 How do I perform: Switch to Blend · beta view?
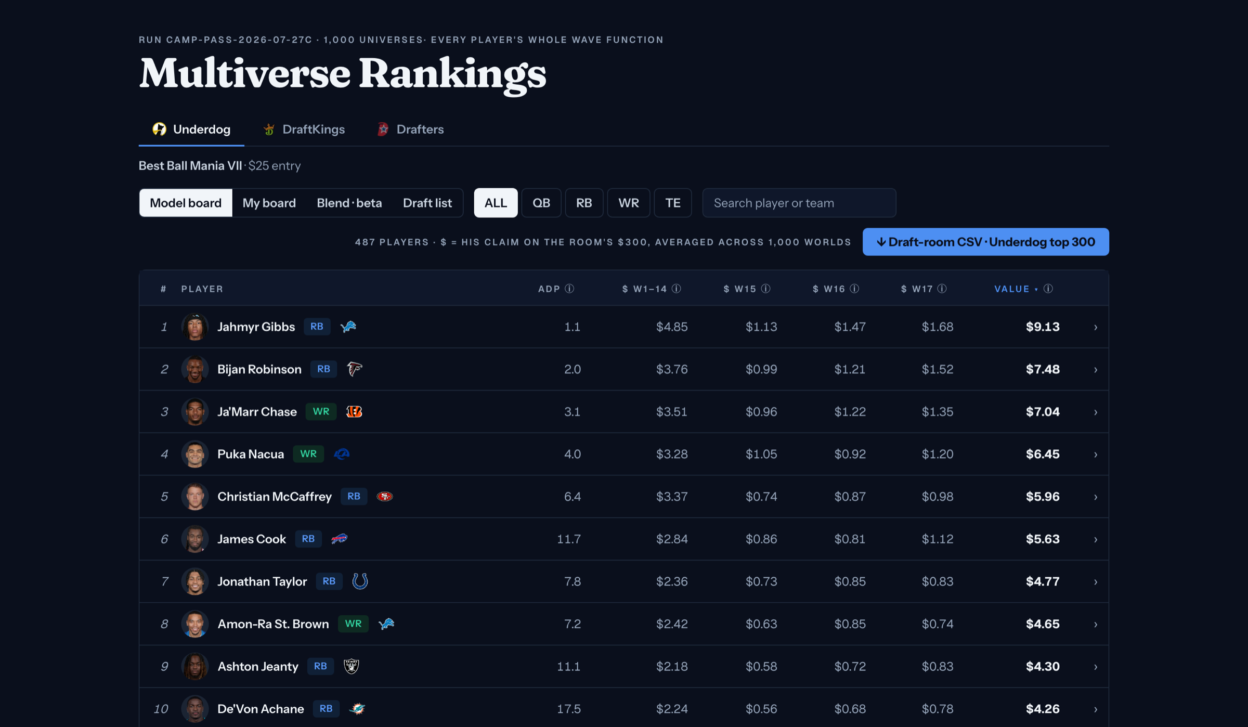click(349, 203)
